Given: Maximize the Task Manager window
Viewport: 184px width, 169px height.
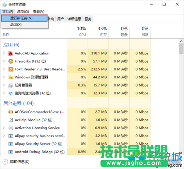Looking at the screenshot, I should 164,4.
